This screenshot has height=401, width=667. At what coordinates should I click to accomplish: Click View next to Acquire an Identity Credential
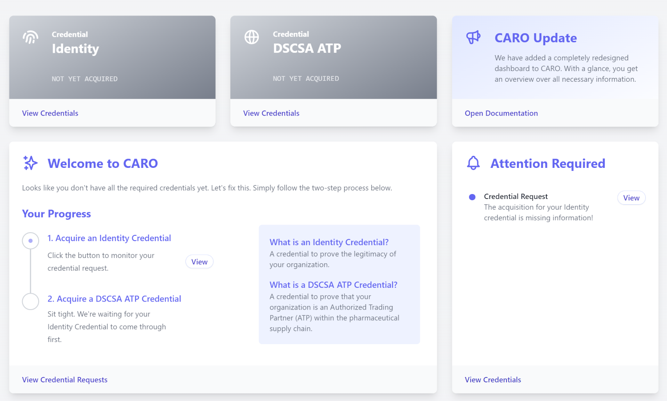[x=199, y=262]
